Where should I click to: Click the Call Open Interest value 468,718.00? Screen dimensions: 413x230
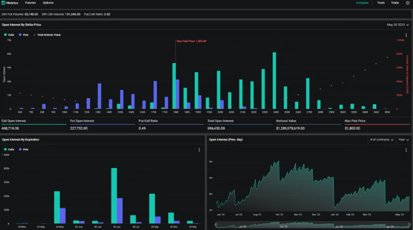point(10,129)
